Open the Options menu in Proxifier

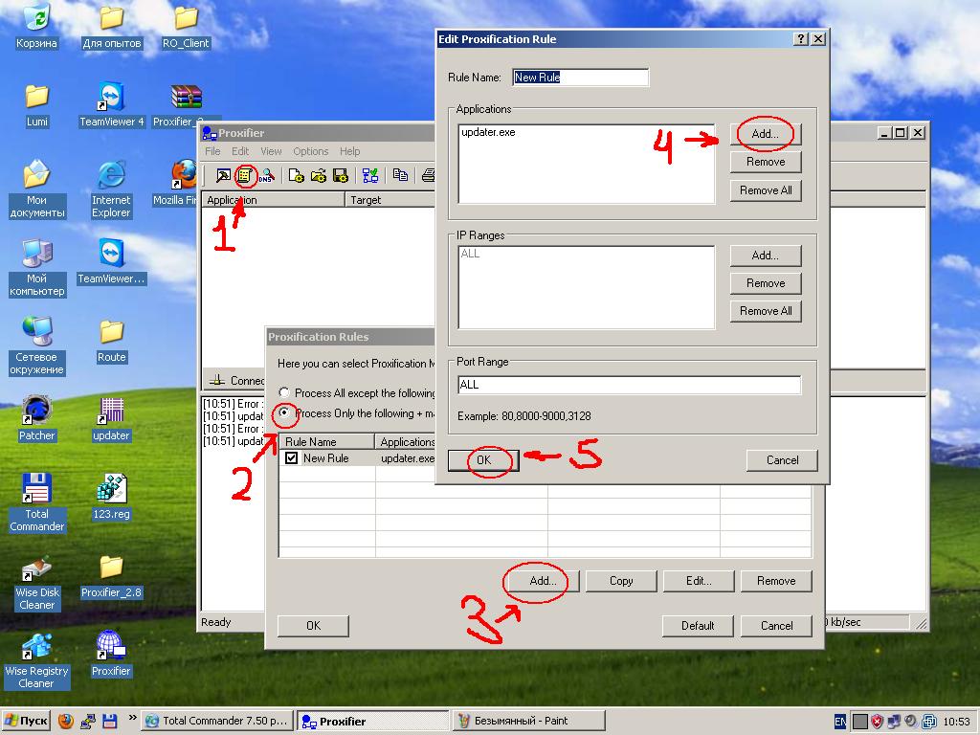310,151
